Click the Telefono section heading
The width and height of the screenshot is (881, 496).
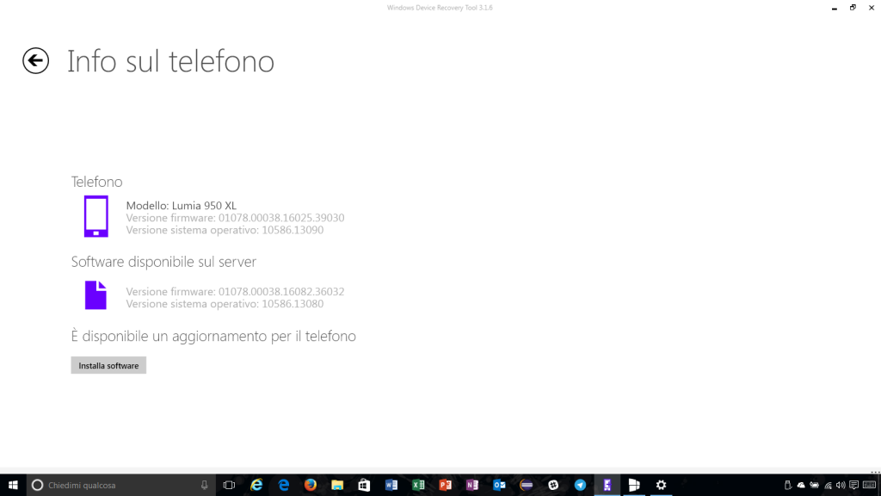tap(96, 182)
